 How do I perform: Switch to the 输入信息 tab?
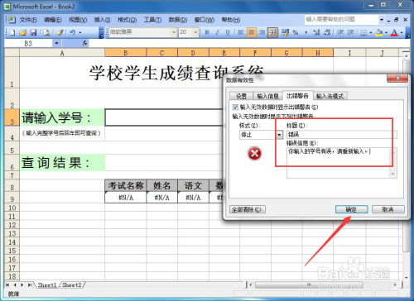(267, 96)
